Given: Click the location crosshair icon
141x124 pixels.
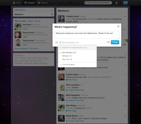Looking at the screenshot, I should [x=60, y=42].
